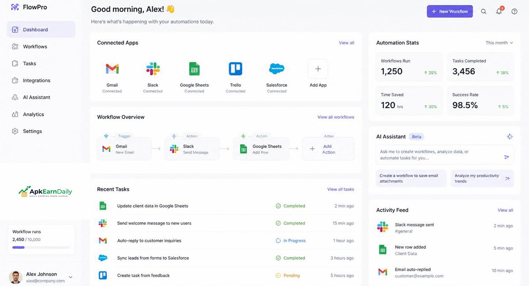This screenshot has width=529, height=286.
Task: Select Create a workflow to save email attachments suggestion
Action: pos(411,178)
